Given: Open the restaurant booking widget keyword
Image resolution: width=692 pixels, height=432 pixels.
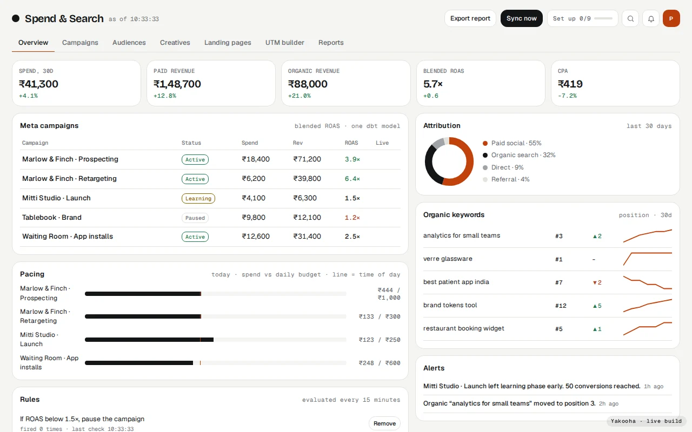Looking at the screenshot, I should tap(548, 329).
